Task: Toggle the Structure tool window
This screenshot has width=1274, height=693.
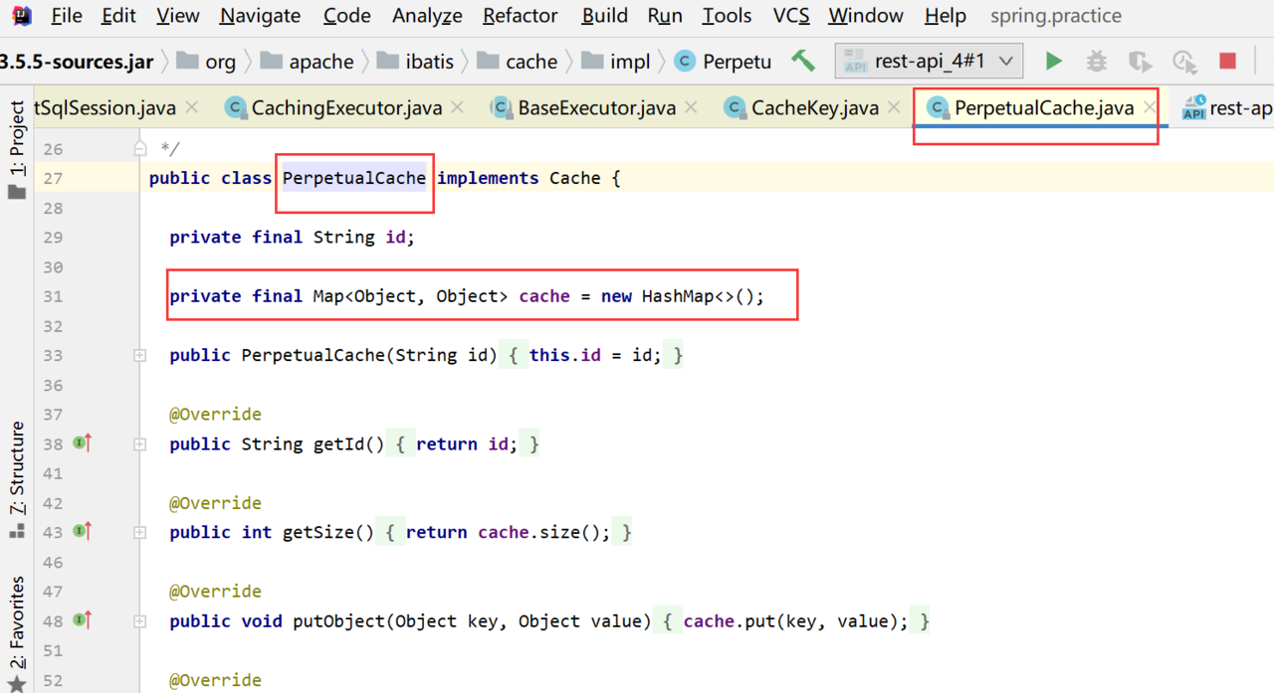Action: (17, 479)
